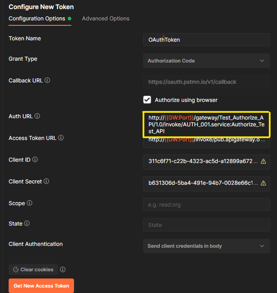Click info icon next to Client Secret
The width and height of the screenshot is (277, 293).
(x=47, y=182)
